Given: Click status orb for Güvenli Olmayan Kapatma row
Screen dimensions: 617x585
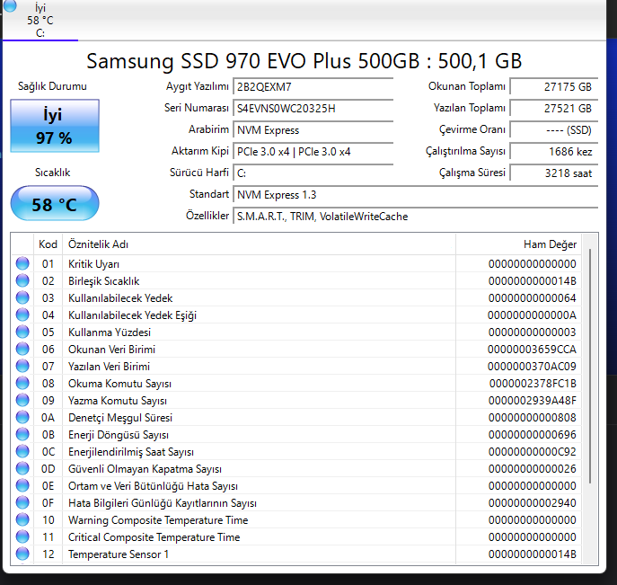Looking at the screenshot, I should [22, 468].
